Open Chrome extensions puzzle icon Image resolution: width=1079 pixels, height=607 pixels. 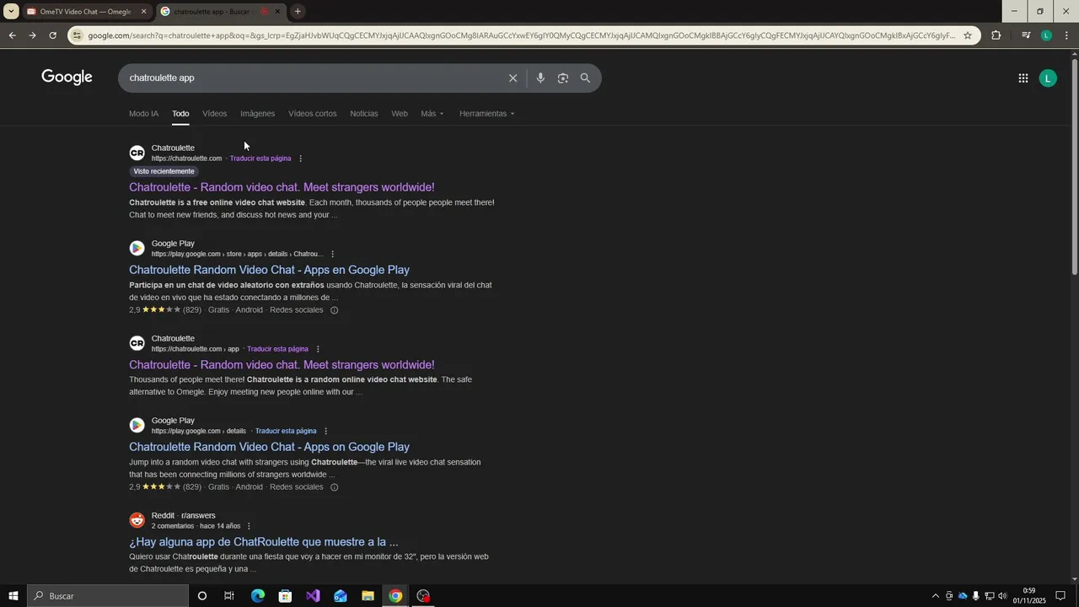point(996,35)
